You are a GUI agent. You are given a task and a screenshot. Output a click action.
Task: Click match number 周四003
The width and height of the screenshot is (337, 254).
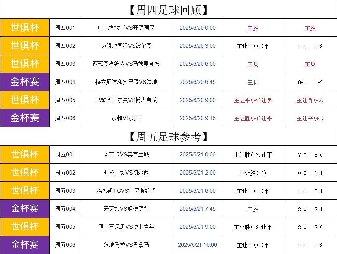(65, 64)
